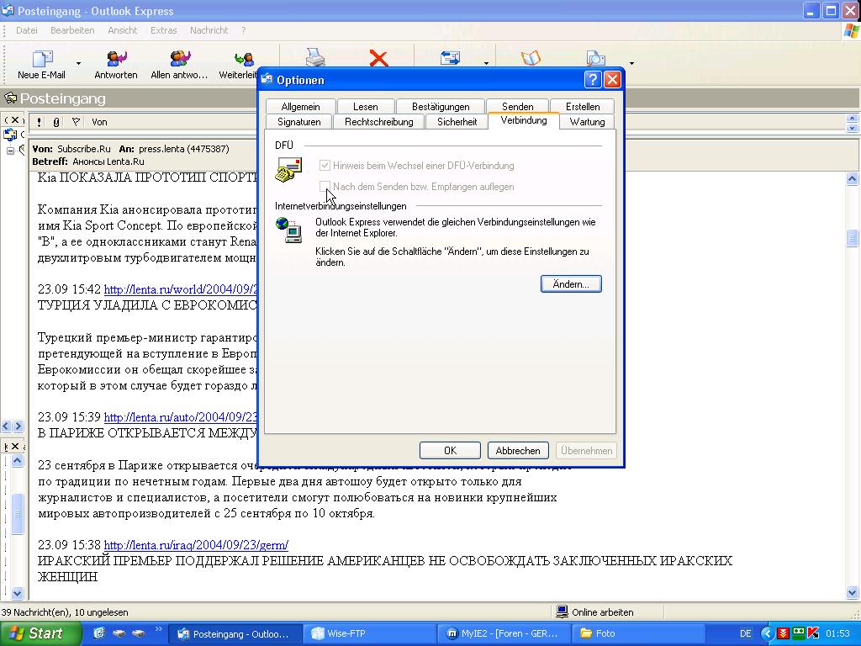Switch to the Rechtschreibung tab
Image resolution: width=861 pixels, height=646 pixels.
379,121
